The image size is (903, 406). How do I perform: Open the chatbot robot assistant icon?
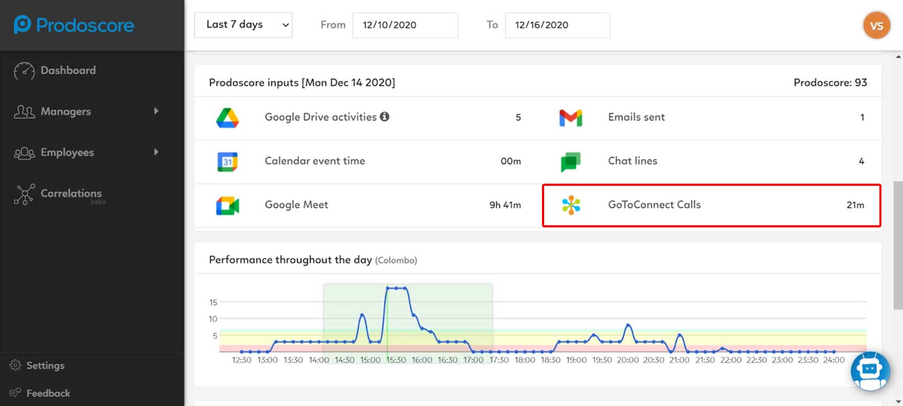tap(870, 371)
